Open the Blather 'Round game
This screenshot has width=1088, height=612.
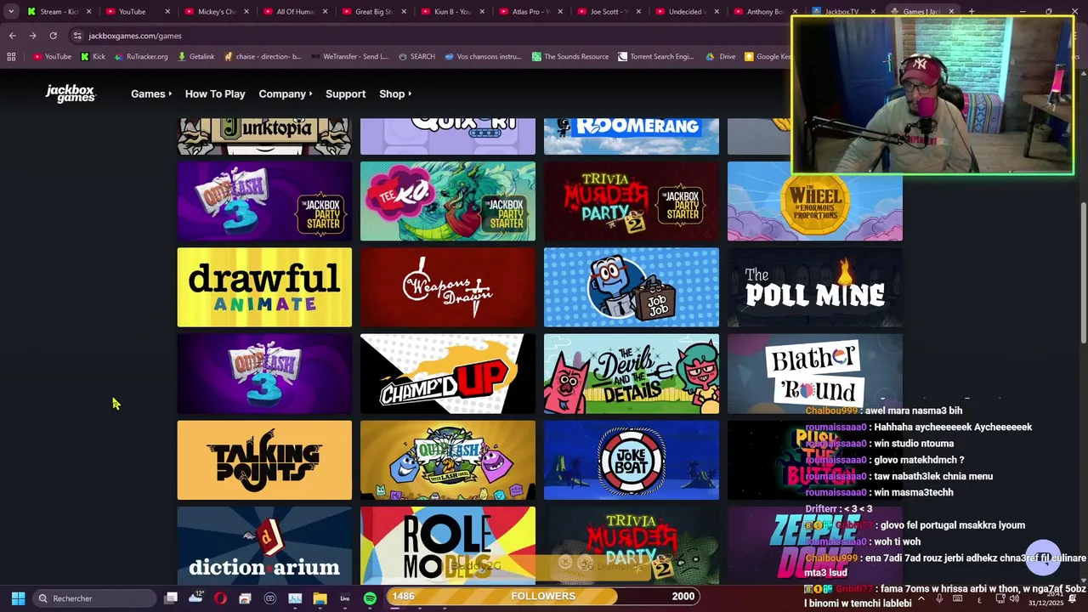[x=815, y=374]
